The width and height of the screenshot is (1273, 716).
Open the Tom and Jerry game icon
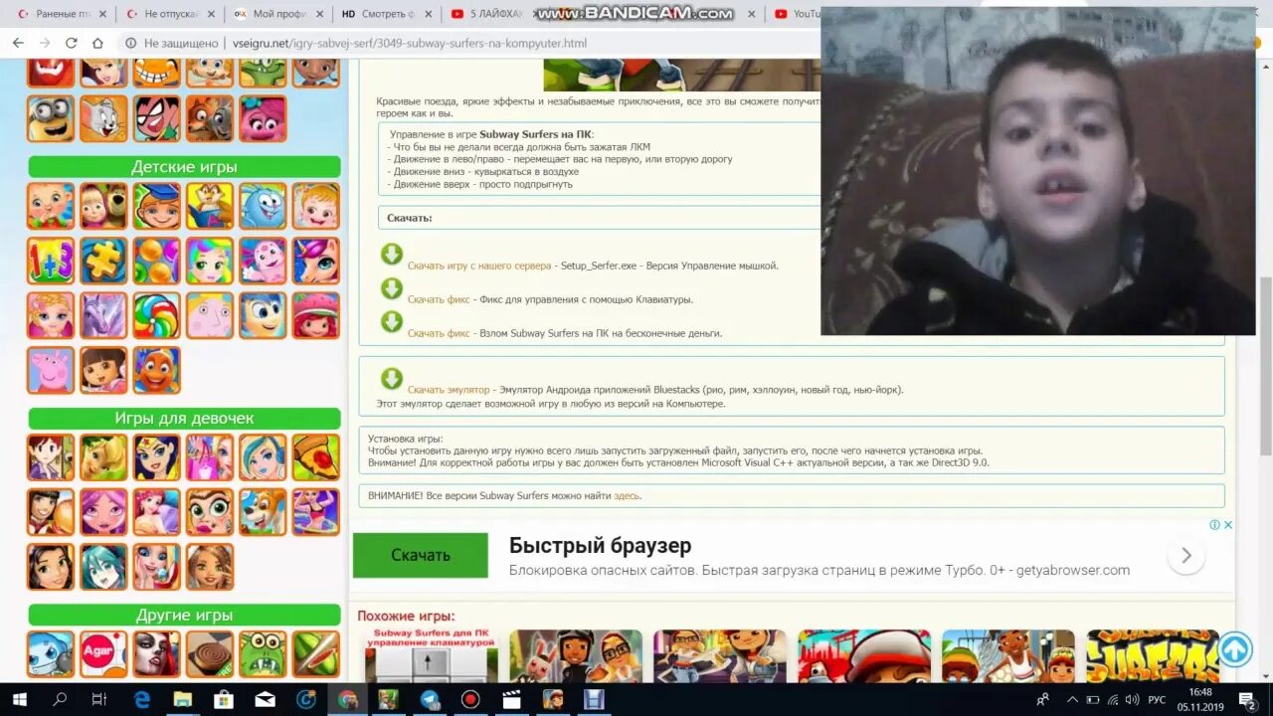(x=103, y=118)
